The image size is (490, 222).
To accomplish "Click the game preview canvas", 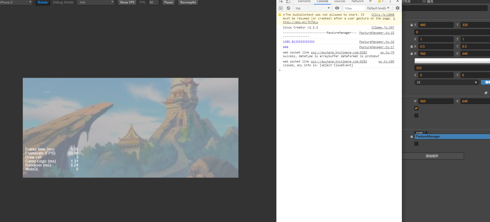I will pyautogui.click(x=131, y=128).
